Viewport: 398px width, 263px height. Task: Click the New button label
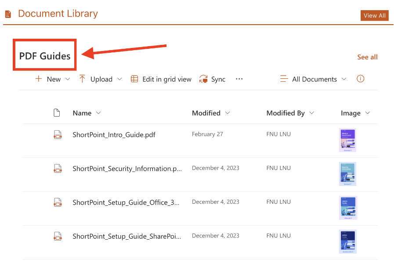[54, 79]
